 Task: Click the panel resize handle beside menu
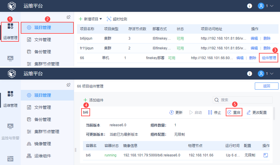pyautogui.click(x=76, y=150)
